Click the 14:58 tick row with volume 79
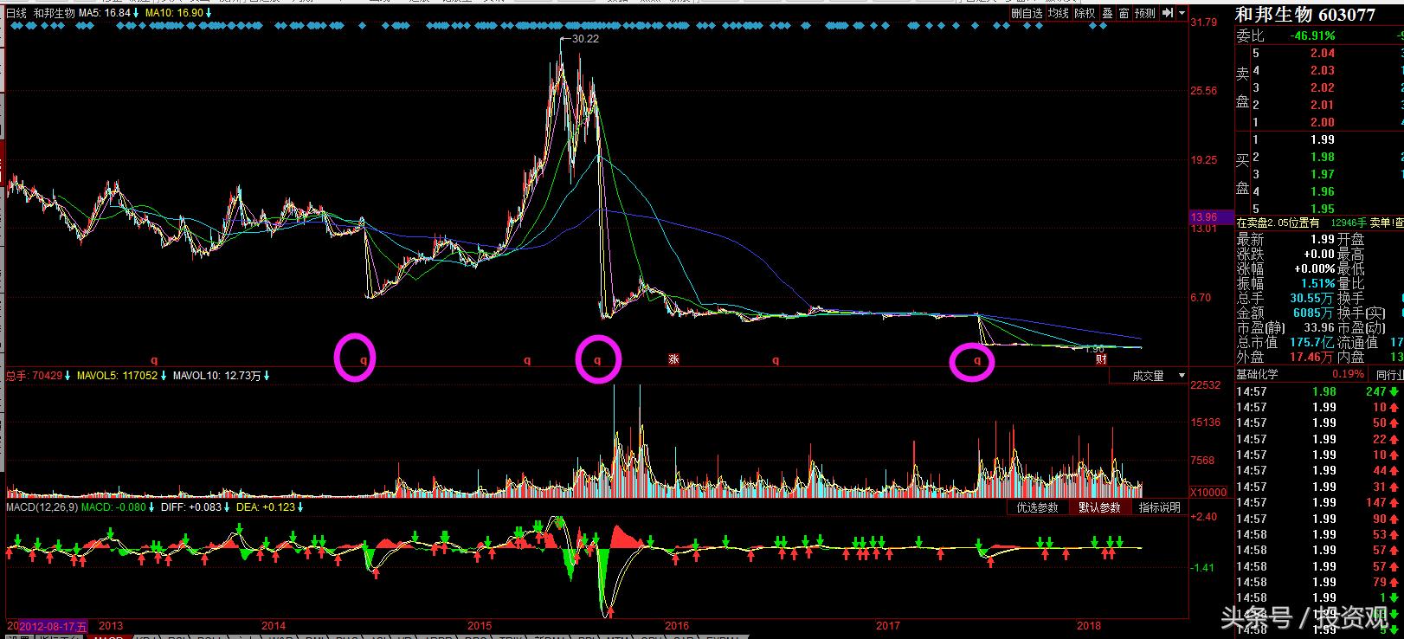 (x=1319, y=582)
